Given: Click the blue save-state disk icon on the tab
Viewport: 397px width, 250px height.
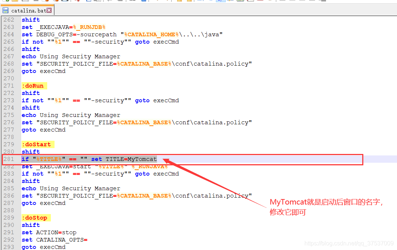Looking at the screenshot, I should pos(5,10).
